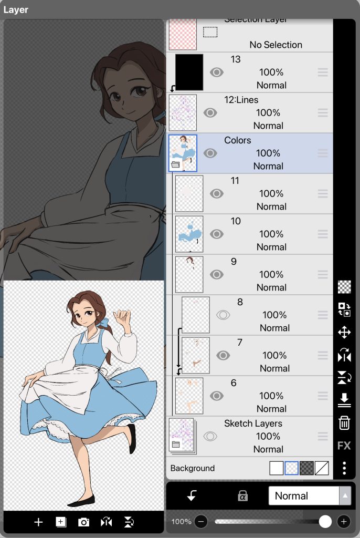Select the 12:Lines layer thumbnail
The image size is (360, 538).
[x=183, y=112]
